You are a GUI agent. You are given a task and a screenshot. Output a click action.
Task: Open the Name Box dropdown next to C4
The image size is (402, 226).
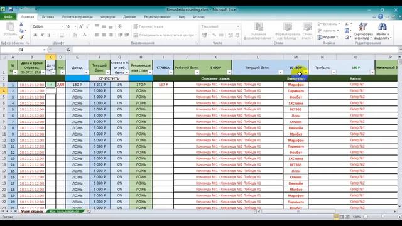coord(45,50)
